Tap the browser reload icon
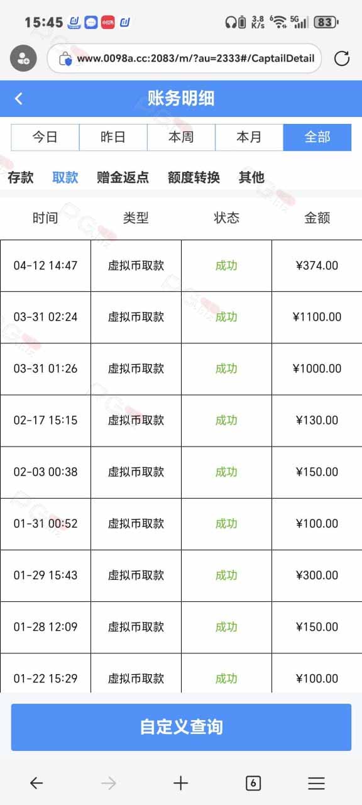 pyautogui.click(x=342, y=59)
